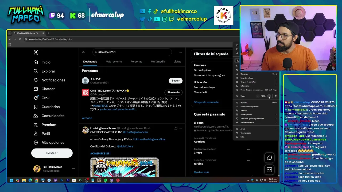The image size is (342, 192).
Task: Open Más opciones in X sidebar
Action: coord(49,142)
